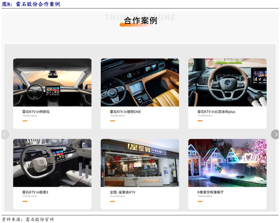Select the source note 资料来源：雷石股份官网
This screenshot has height=223, width=280.
pyautogui.click(x=28, y=219)
